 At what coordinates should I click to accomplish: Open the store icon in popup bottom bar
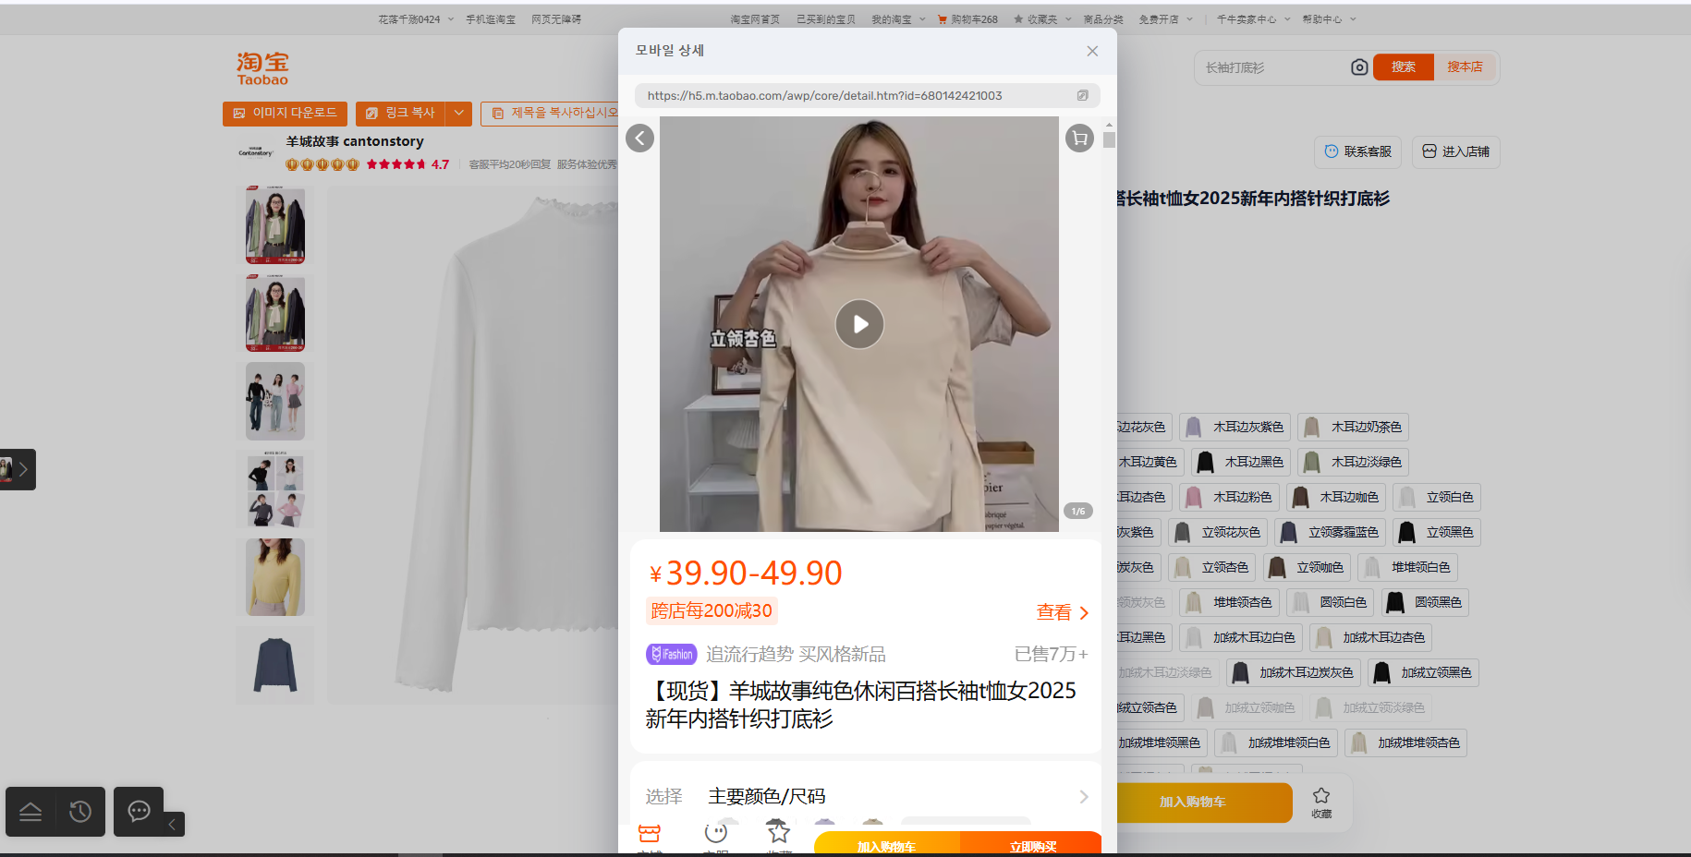650,835
